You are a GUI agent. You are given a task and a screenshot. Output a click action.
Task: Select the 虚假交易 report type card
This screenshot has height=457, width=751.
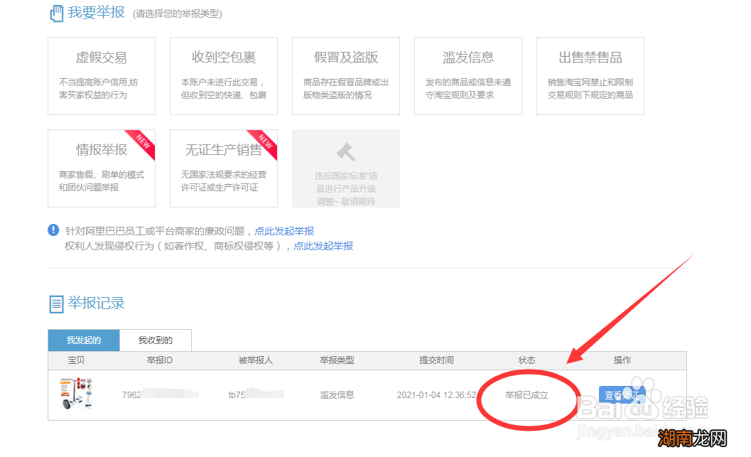point(101,76)
